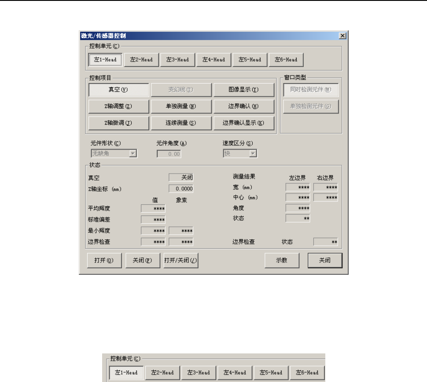The width and height of the screenshot is (427, 382).
Task: Click the 关闭 (F) button
Action: click(143, 261)
